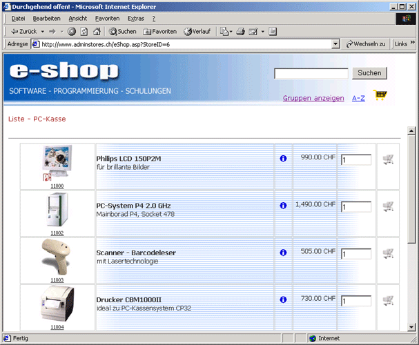Image resolution: width=419 pixels, height=345 pixels.
Task: Open the yellow shopping cart icon
Action: 380,95
